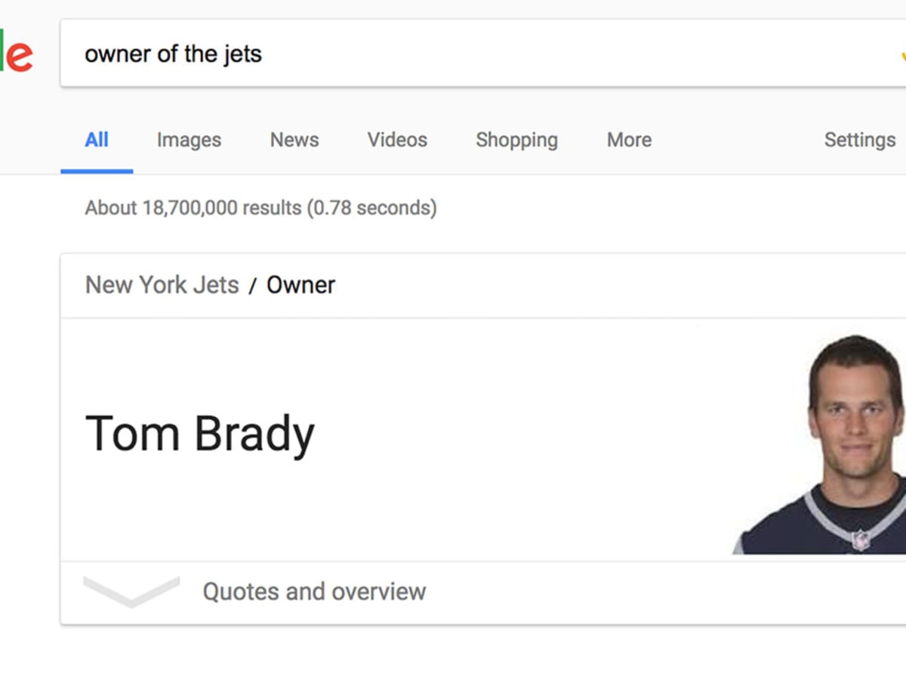This screenshot has width=906, height=680.
Task: Click the Google logo
Action: coord(15,53)
